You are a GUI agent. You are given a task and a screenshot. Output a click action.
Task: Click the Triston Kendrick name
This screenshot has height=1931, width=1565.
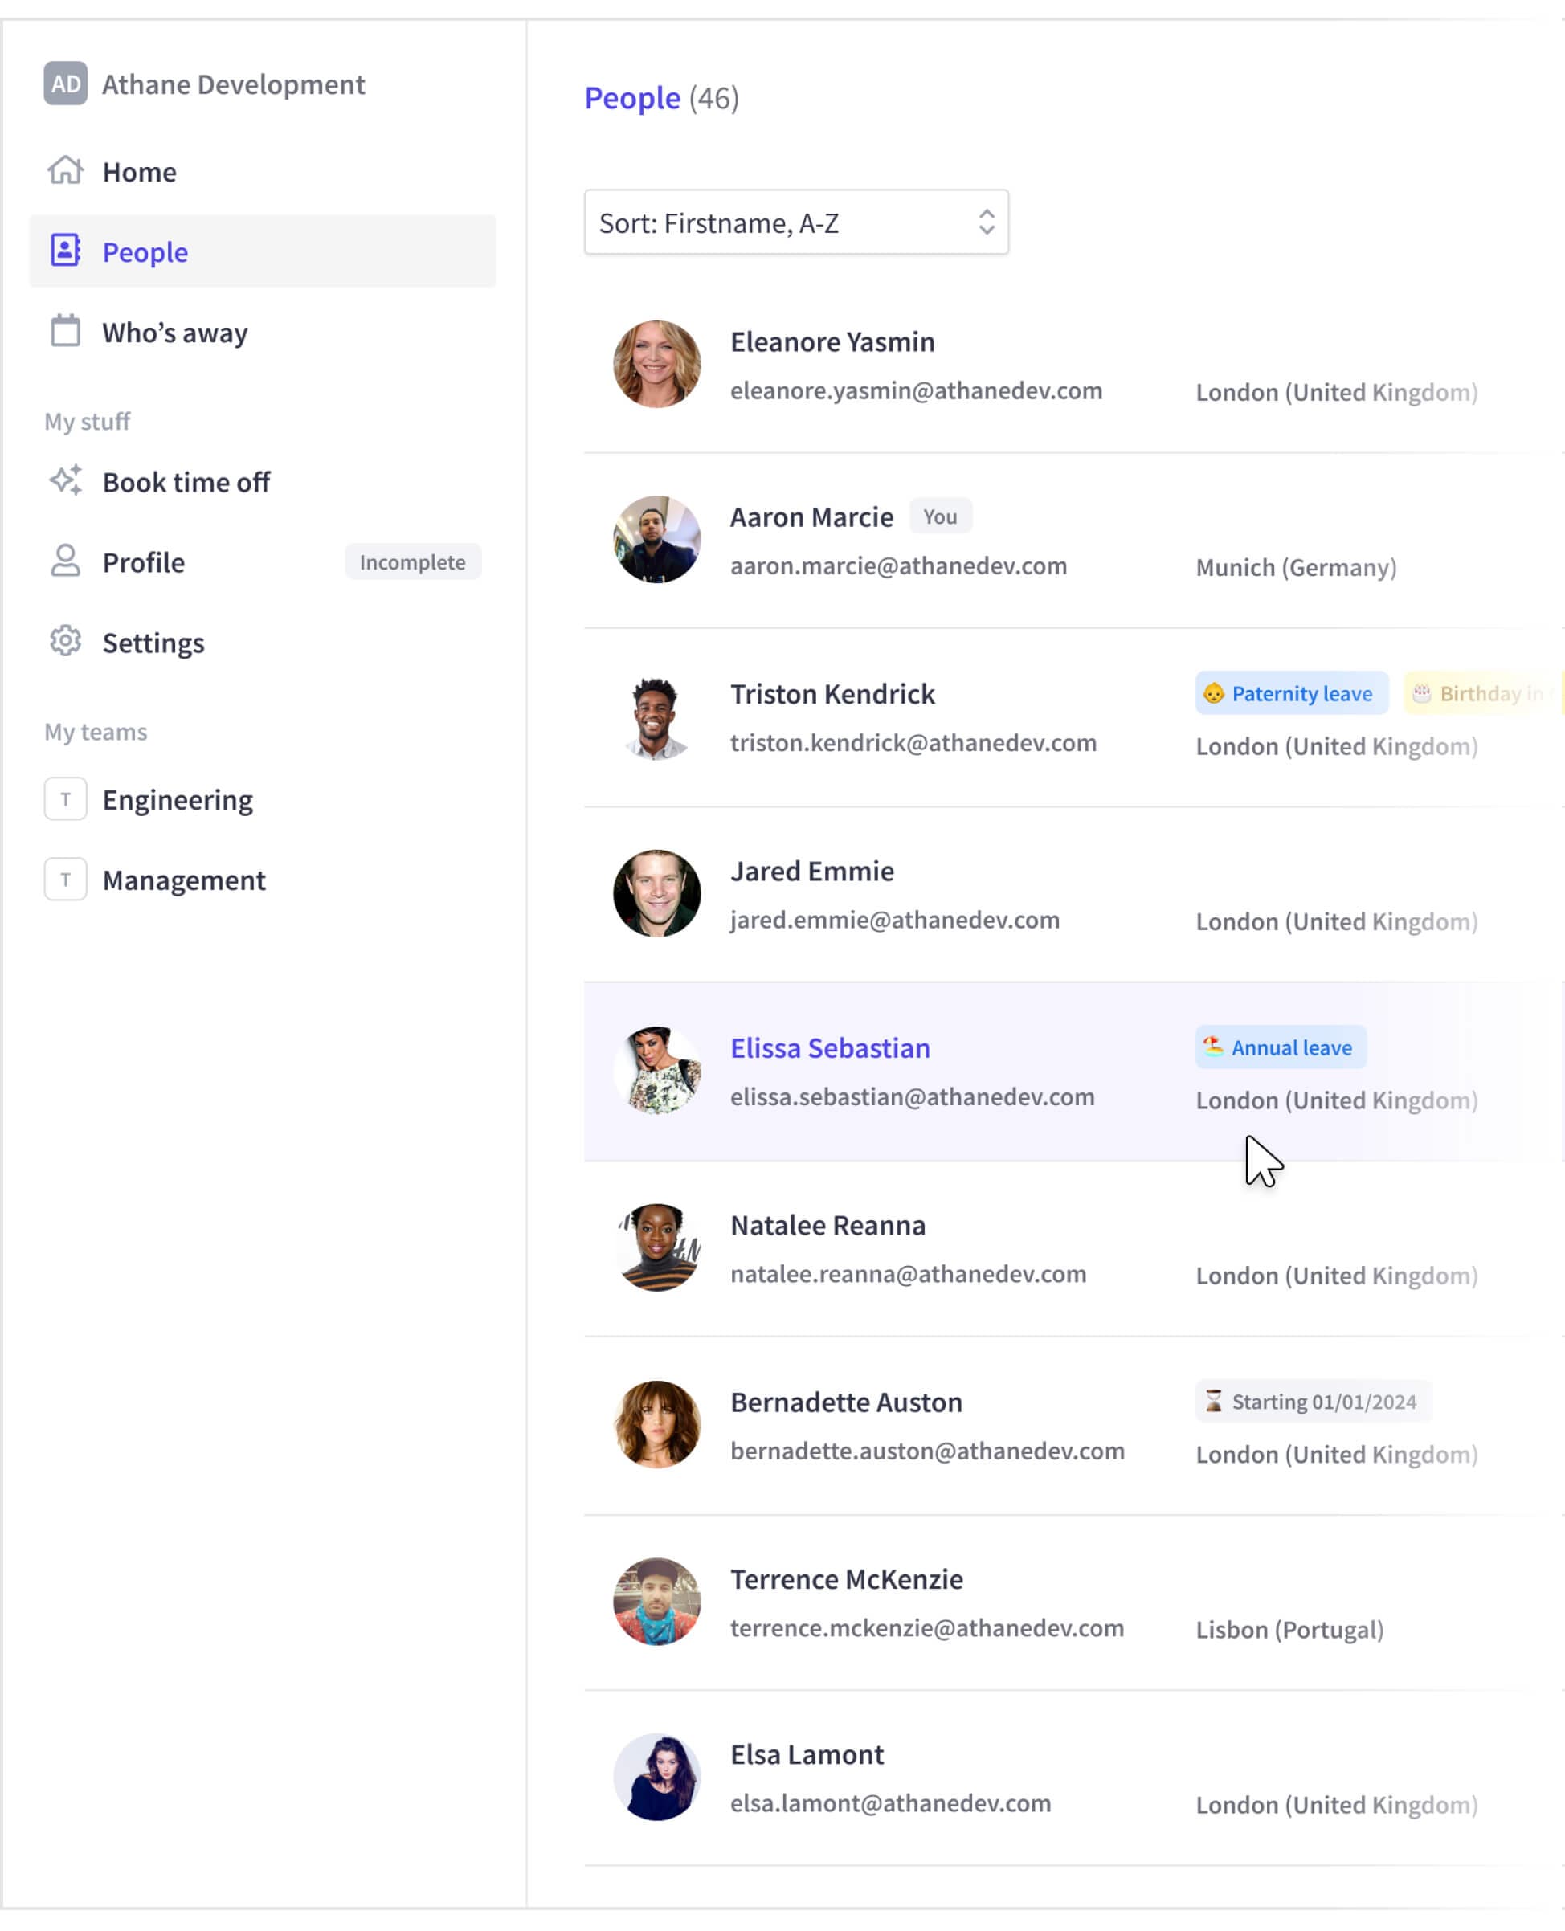pos(832,694)
